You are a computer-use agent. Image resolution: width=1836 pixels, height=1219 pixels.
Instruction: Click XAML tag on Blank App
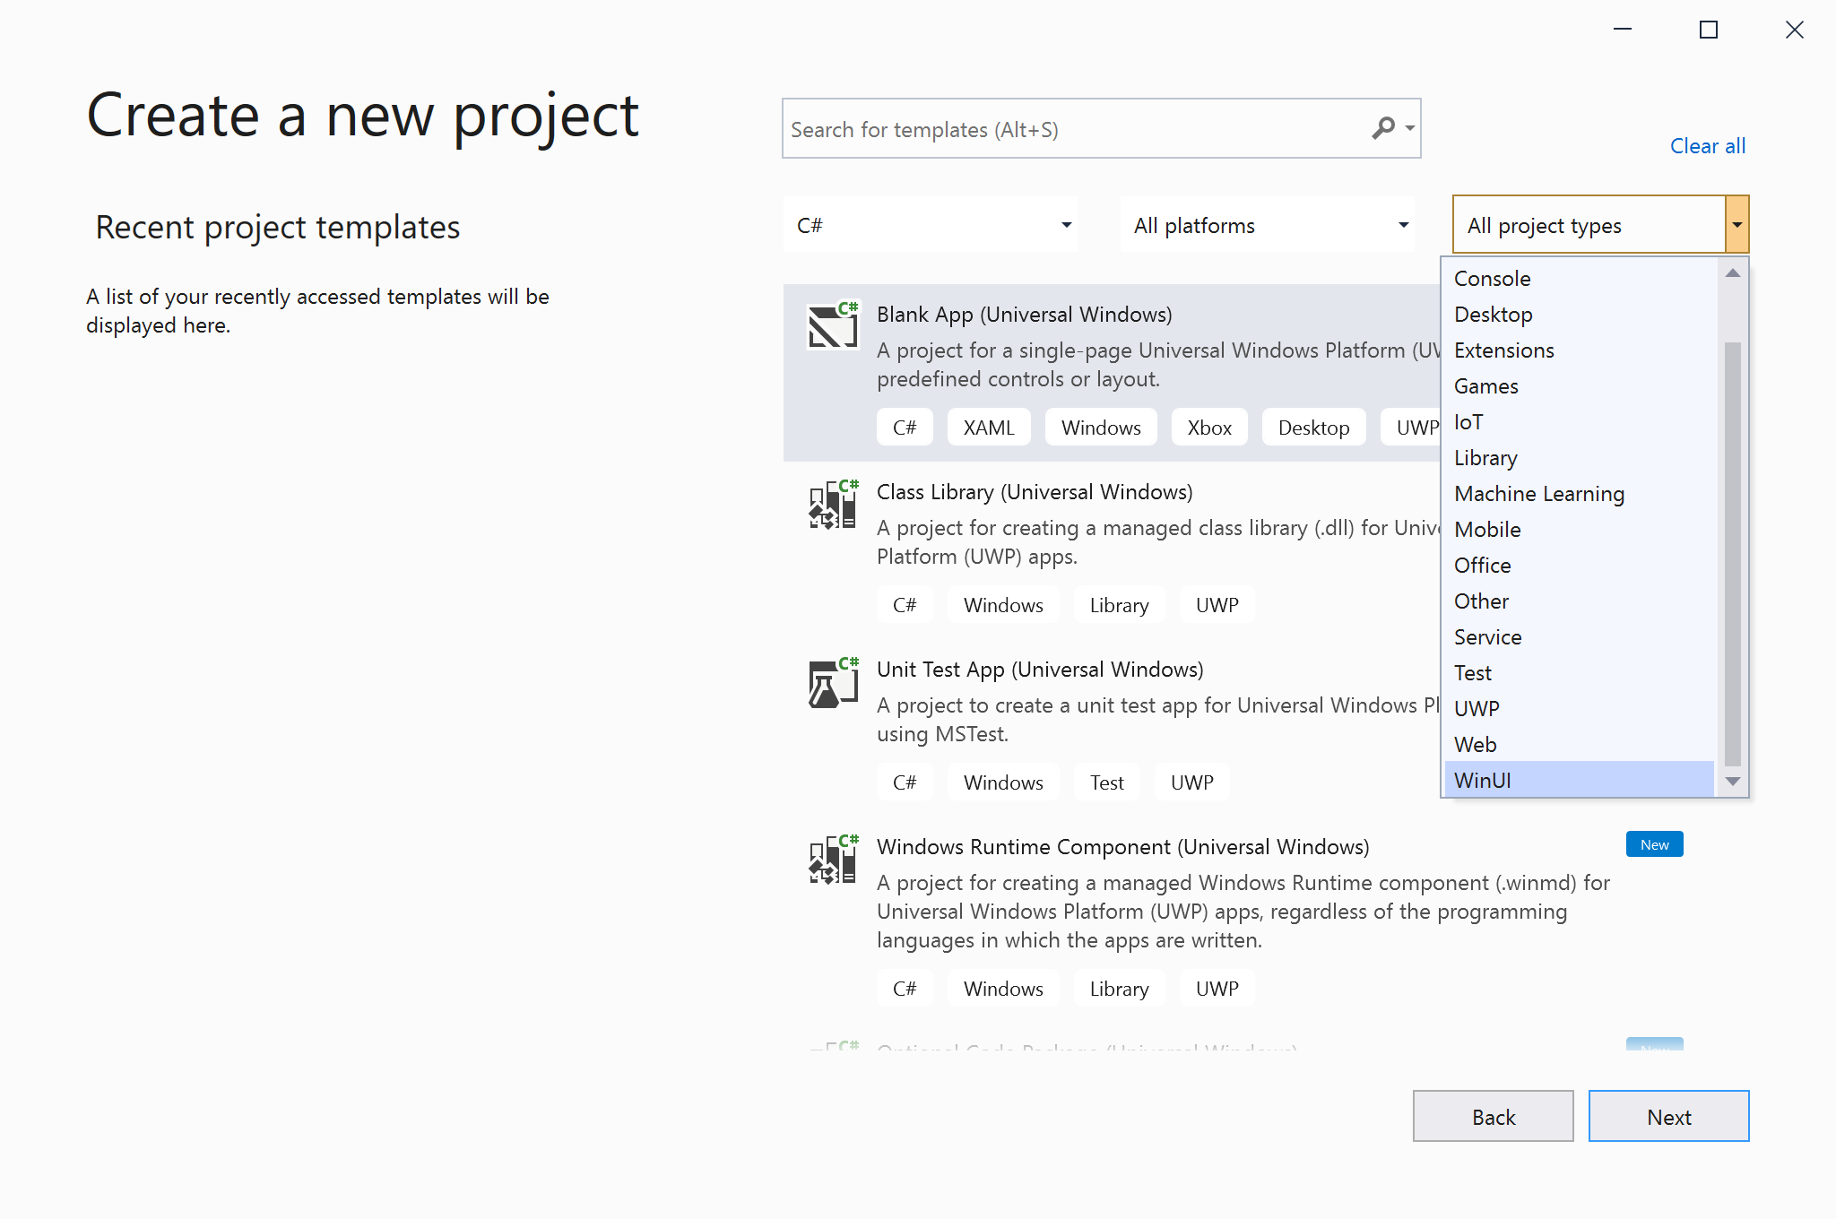pyautogui.click(x=989, y=428)
